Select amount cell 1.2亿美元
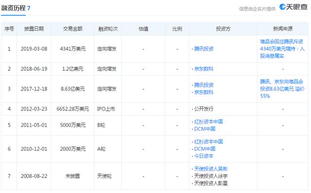Image resolution: width=311 pixels, height=193 pixels. (x=73, y=69)
